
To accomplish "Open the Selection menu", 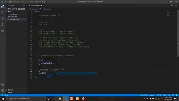I will coord(17,2).
